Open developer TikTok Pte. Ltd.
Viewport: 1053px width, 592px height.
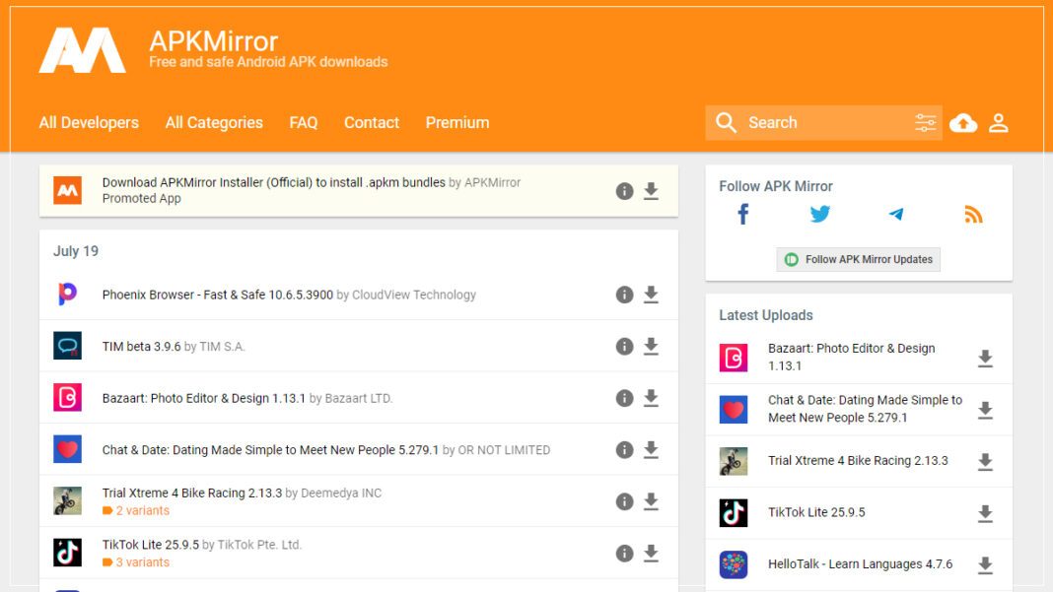click(x=259, y=545)
